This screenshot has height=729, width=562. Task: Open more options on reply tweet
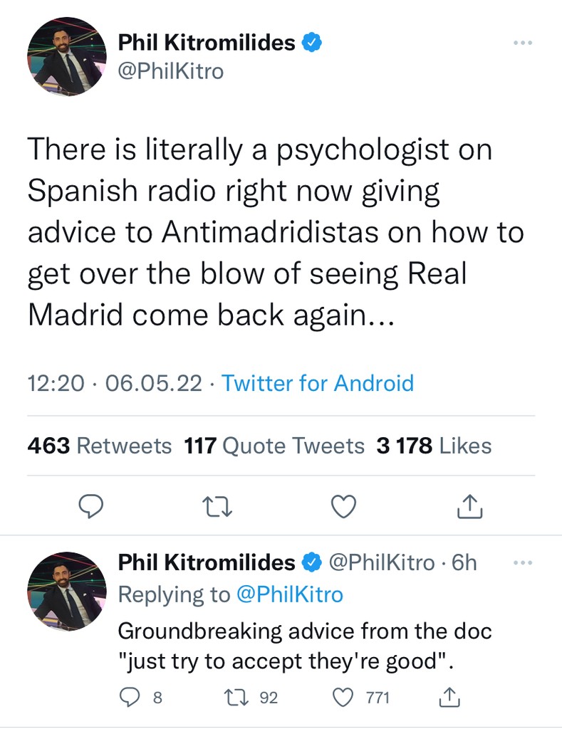523,563
